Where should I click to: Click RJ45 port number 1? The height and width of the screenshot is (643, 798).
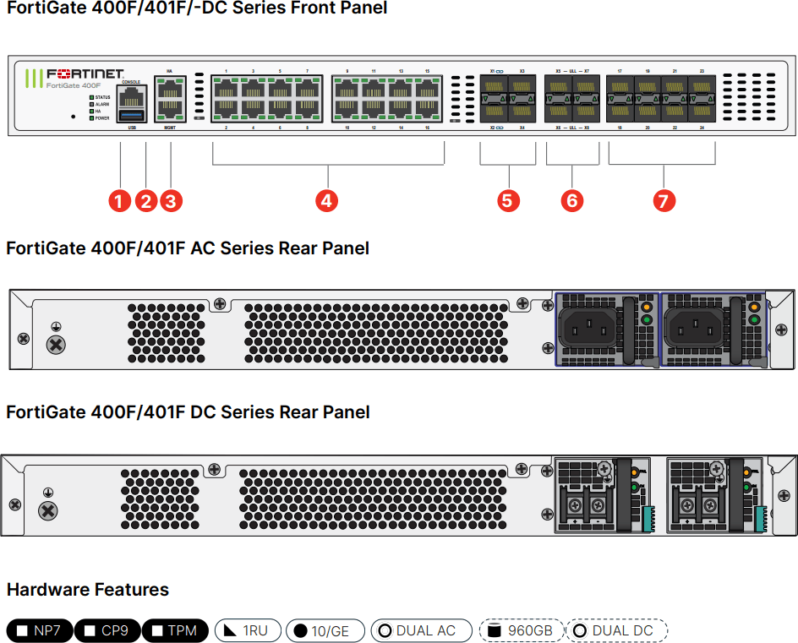(226, 89)
